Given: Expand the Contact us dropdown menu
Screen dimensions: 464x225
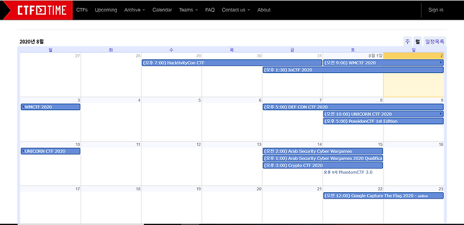Looking at the screenshot, I should pyautogui.click(x=236, y=10).
